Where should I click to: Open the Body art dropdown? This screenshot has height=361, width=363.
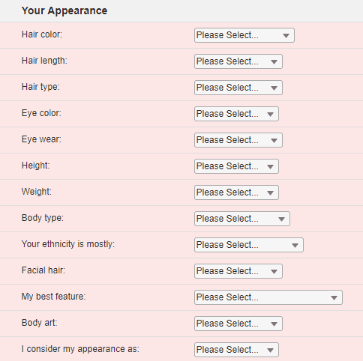pos(238,324)
